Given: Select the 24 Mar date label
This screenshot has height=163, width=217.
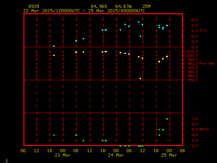Looking at the screenshot, I should 116,155.
